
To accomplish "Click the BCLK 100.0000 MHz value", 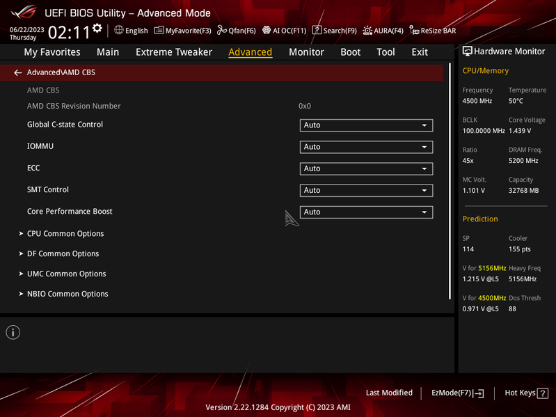I will pos(484,131).
